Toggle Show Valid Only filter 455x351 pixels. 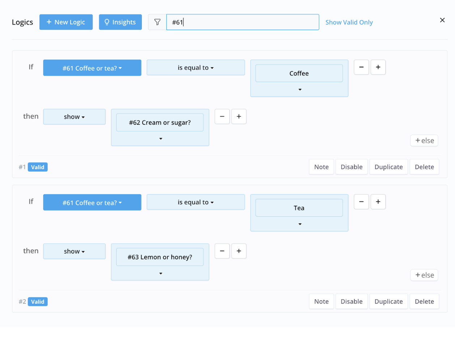tap(349, 22)
